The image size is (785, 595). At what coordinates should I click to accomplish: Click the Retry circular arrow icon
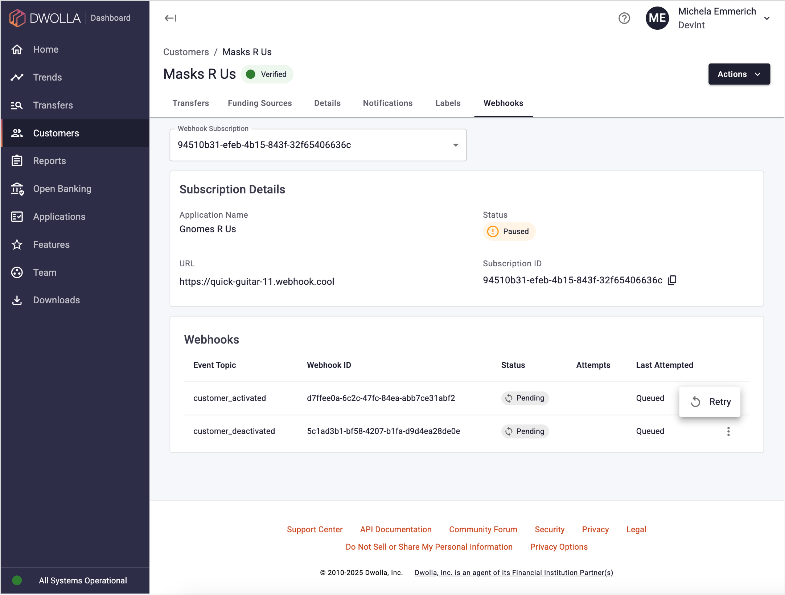695,402
